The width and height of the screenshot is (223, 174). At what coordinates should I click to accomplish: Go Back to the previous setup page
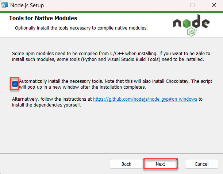tap(126, 164)
